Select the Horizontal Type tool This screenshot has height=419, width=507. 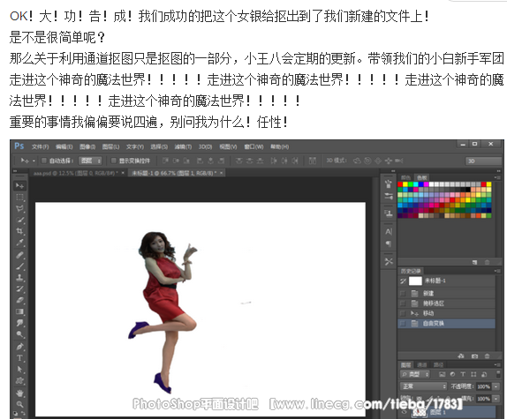tap(19, 358)
